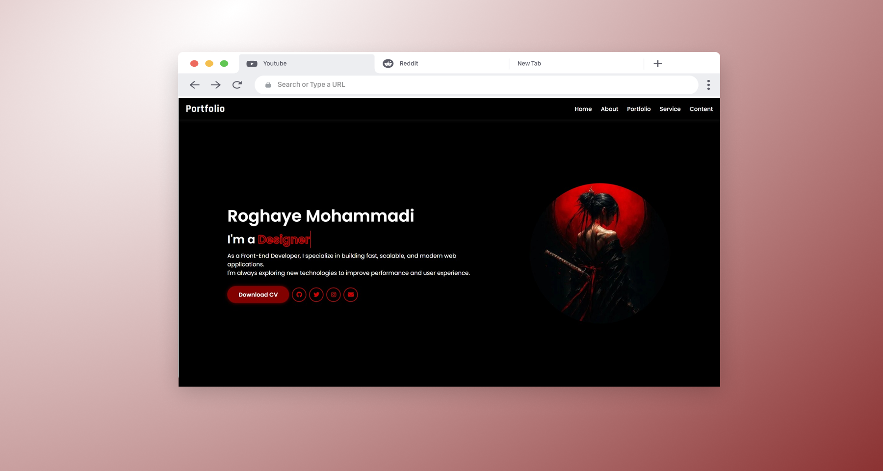Switch to the Reddit tab

[x=409, y=63]
